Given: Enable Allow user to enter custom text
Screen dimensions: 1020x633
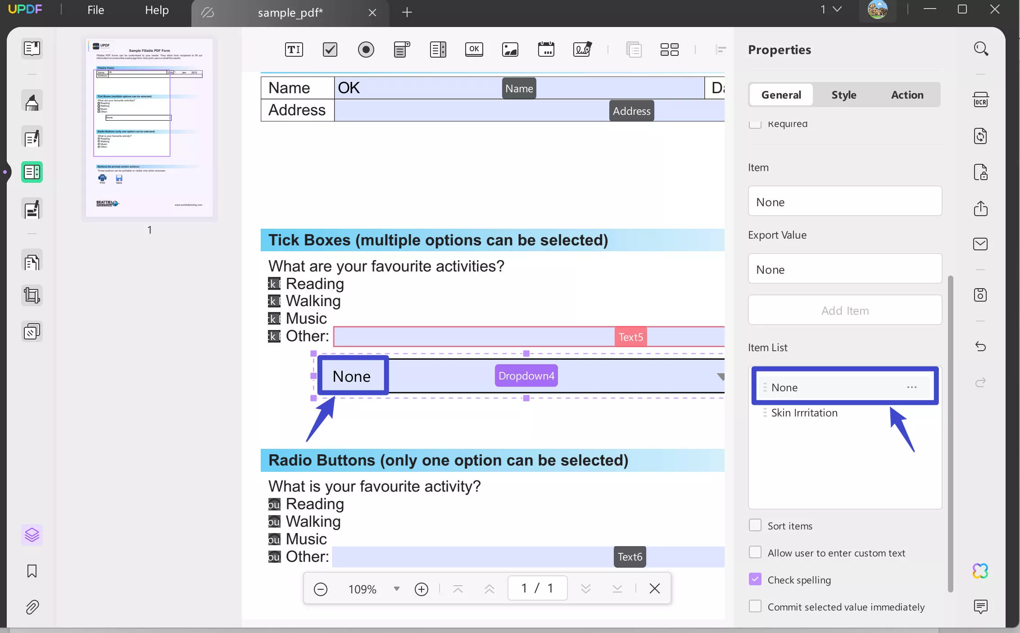Looking at the screenshot, I should [755, 552].
